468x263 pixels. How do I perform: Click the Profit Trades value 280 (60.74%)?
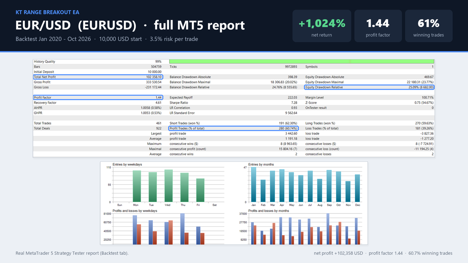tap(287, 128)
